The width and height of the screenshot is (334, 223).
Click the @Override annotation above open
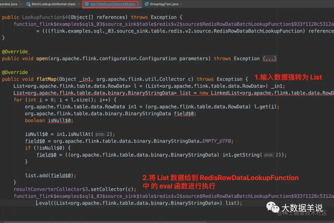pos(15,52)
